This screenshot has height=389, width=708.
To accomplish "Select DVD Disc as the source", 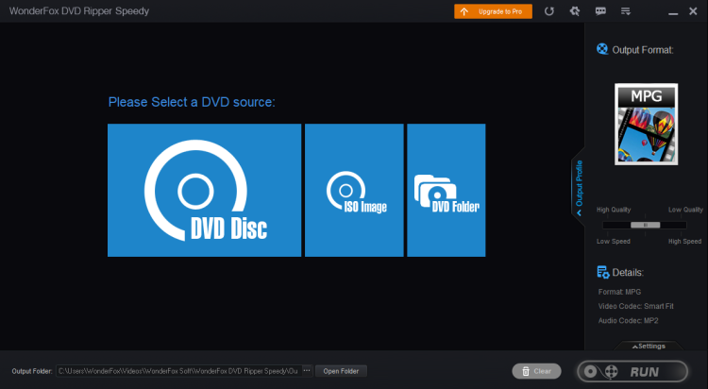I will (204, 190).
